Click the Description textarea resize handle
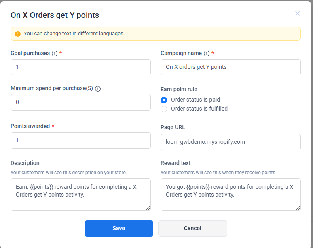The height and width of the screenshot is (248, 313). point(148,208)
